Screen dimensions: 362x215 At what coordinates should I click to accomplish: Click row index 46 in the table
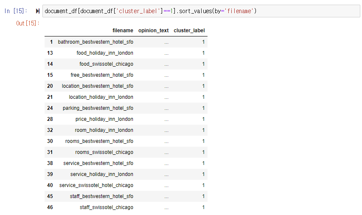click(x=50, y=207)
